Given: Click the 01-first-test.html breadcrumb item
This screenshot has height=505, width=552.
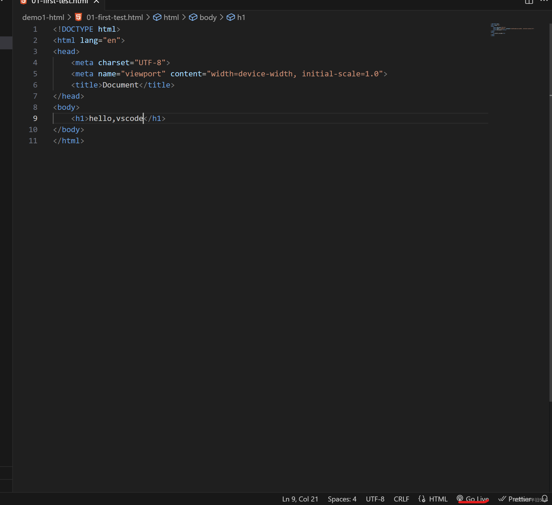Looking at the screenshot, I should pos(115,17).
